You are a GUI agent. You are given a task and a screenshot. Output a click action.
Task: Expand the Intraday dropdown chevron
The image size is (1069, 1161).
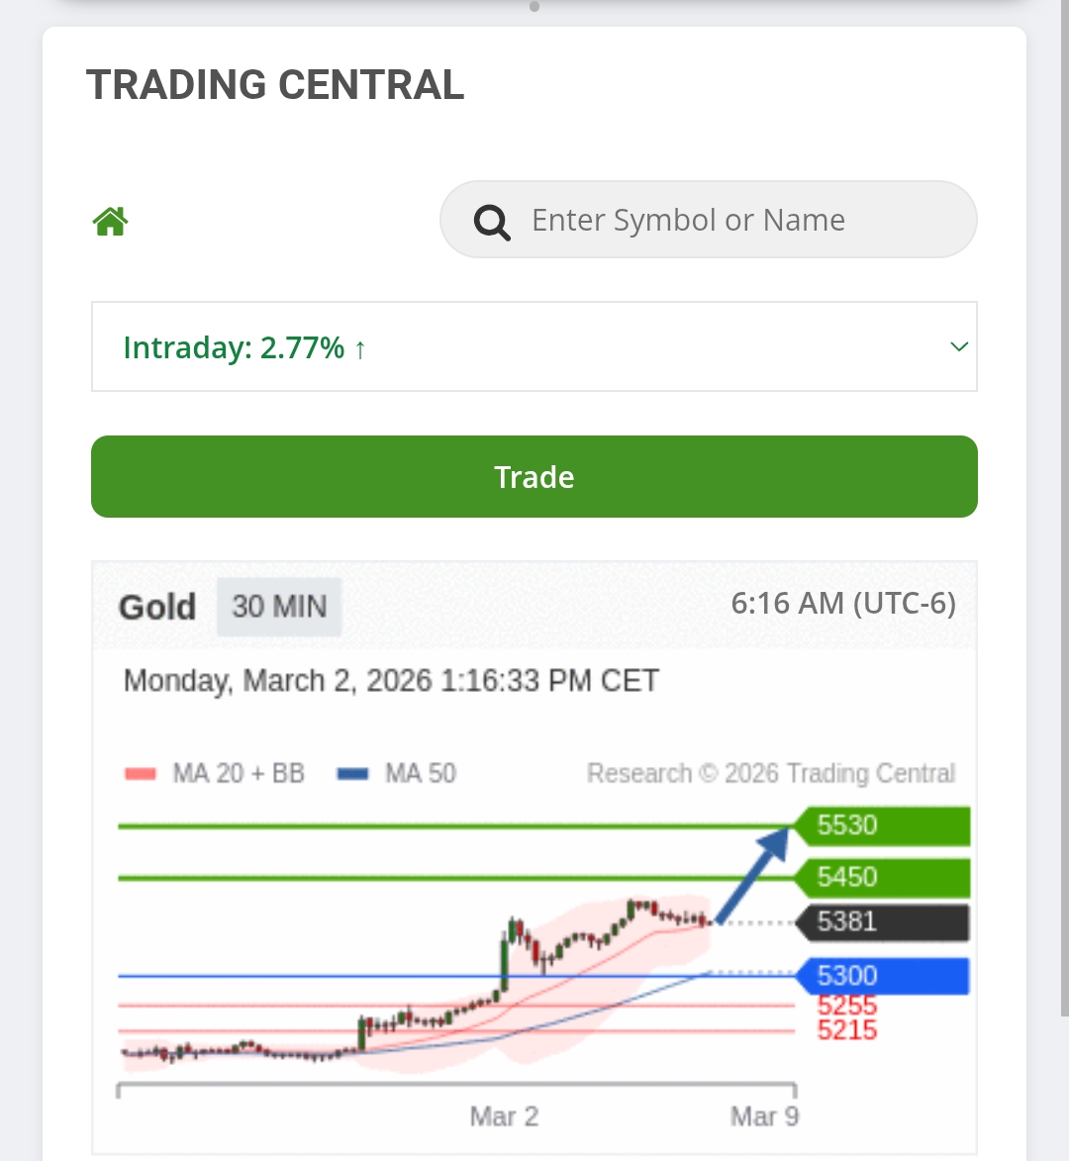(958, 346)
